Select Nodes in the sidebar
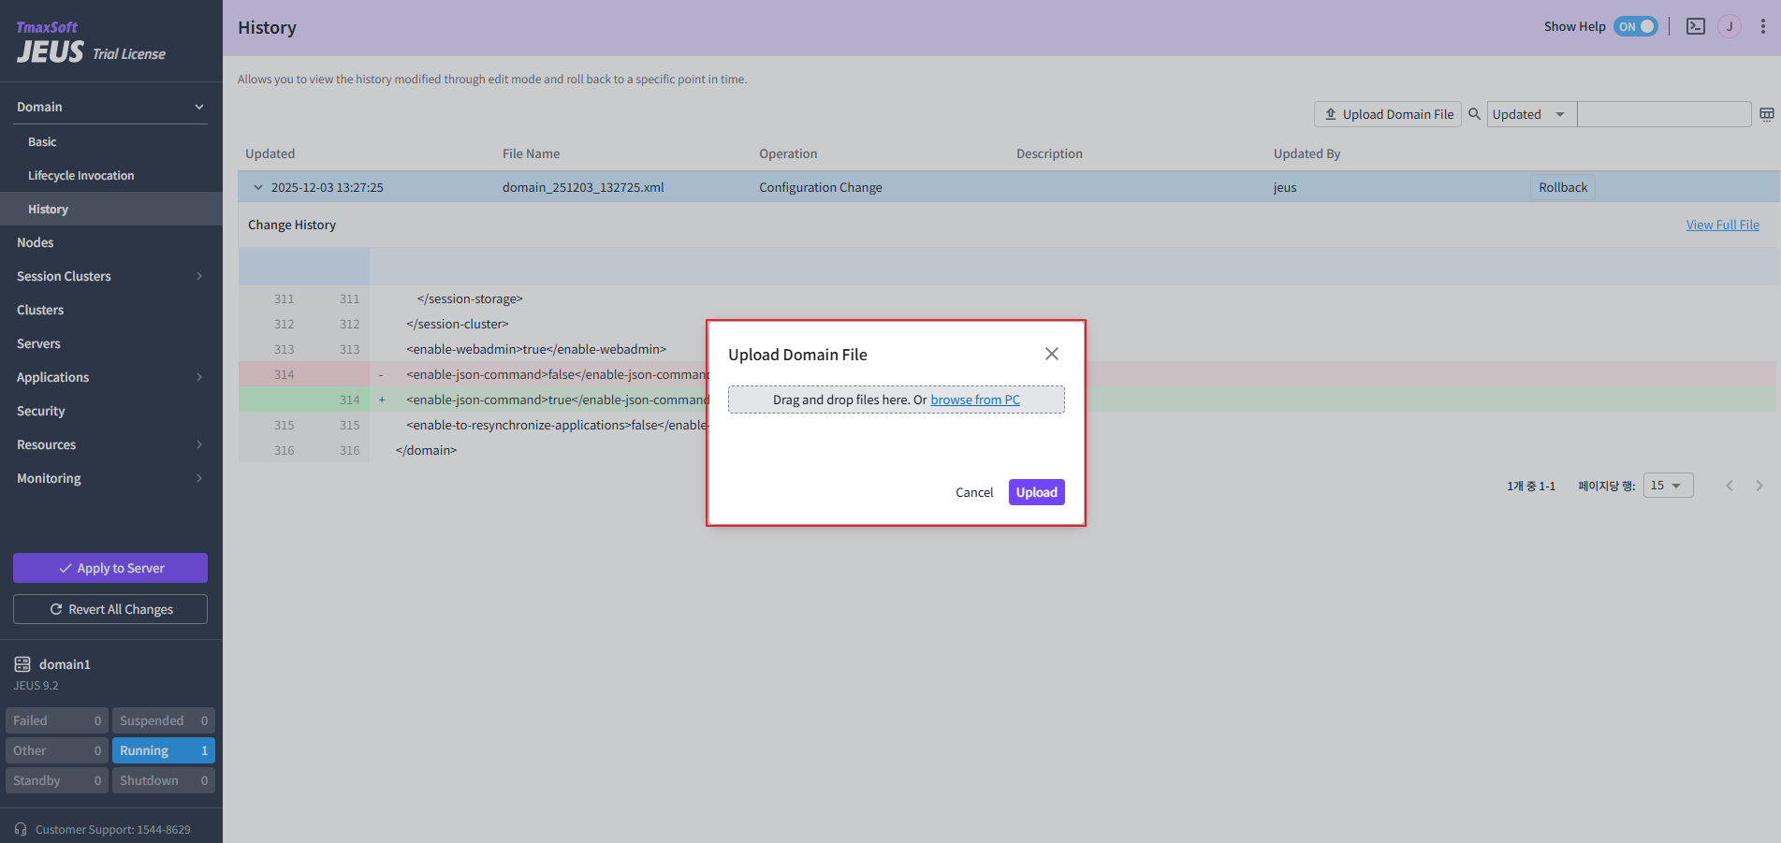This screenshot has height=843, width=1781. [x=36, y=242]
